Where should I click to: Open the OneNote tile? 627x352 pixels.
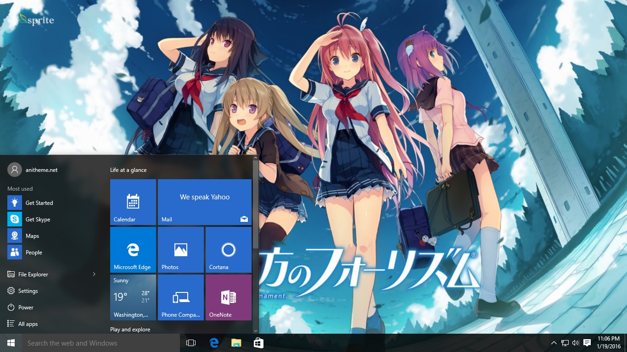coord(228,297)
